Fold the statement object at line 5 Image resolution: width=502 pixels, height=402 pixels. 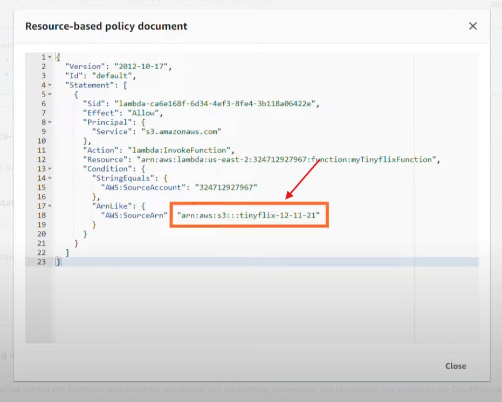click(x=50, y=94)
